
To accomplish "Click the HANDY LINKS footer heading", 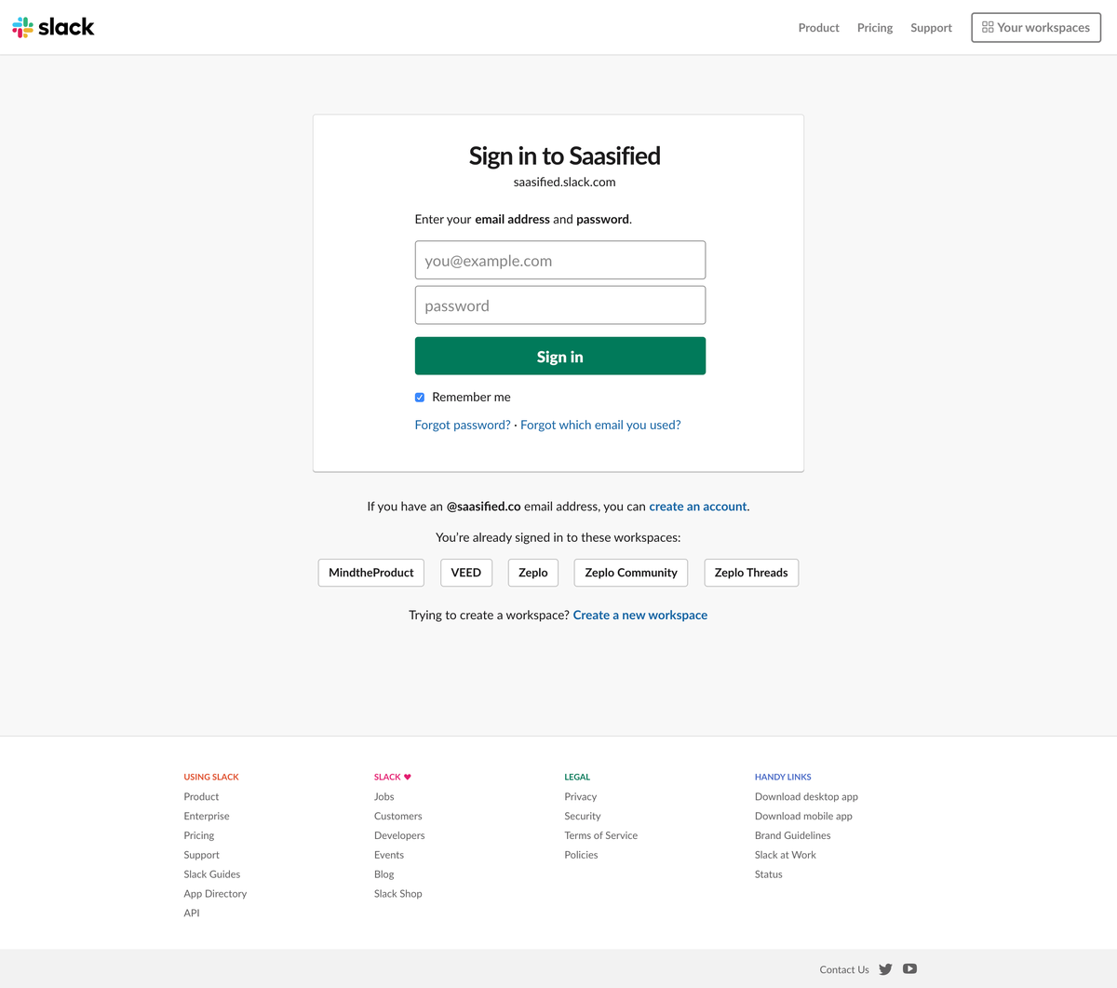I will (x=783, y=777).
